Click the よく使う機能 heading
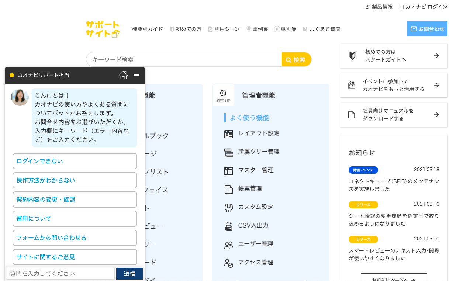Screen dimensions: 453x281 (x=249, y=118)
